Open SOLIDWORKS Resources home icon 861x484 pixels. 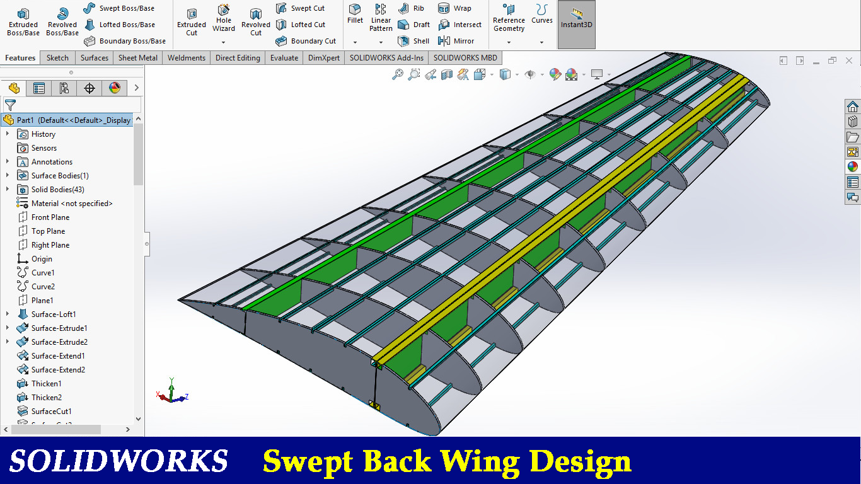pos(853,107)
